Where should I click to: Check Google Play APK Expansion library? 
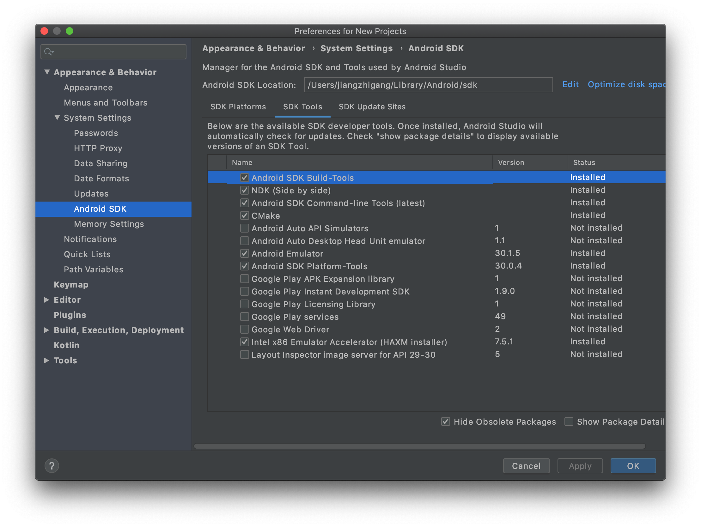pos(244,279)
